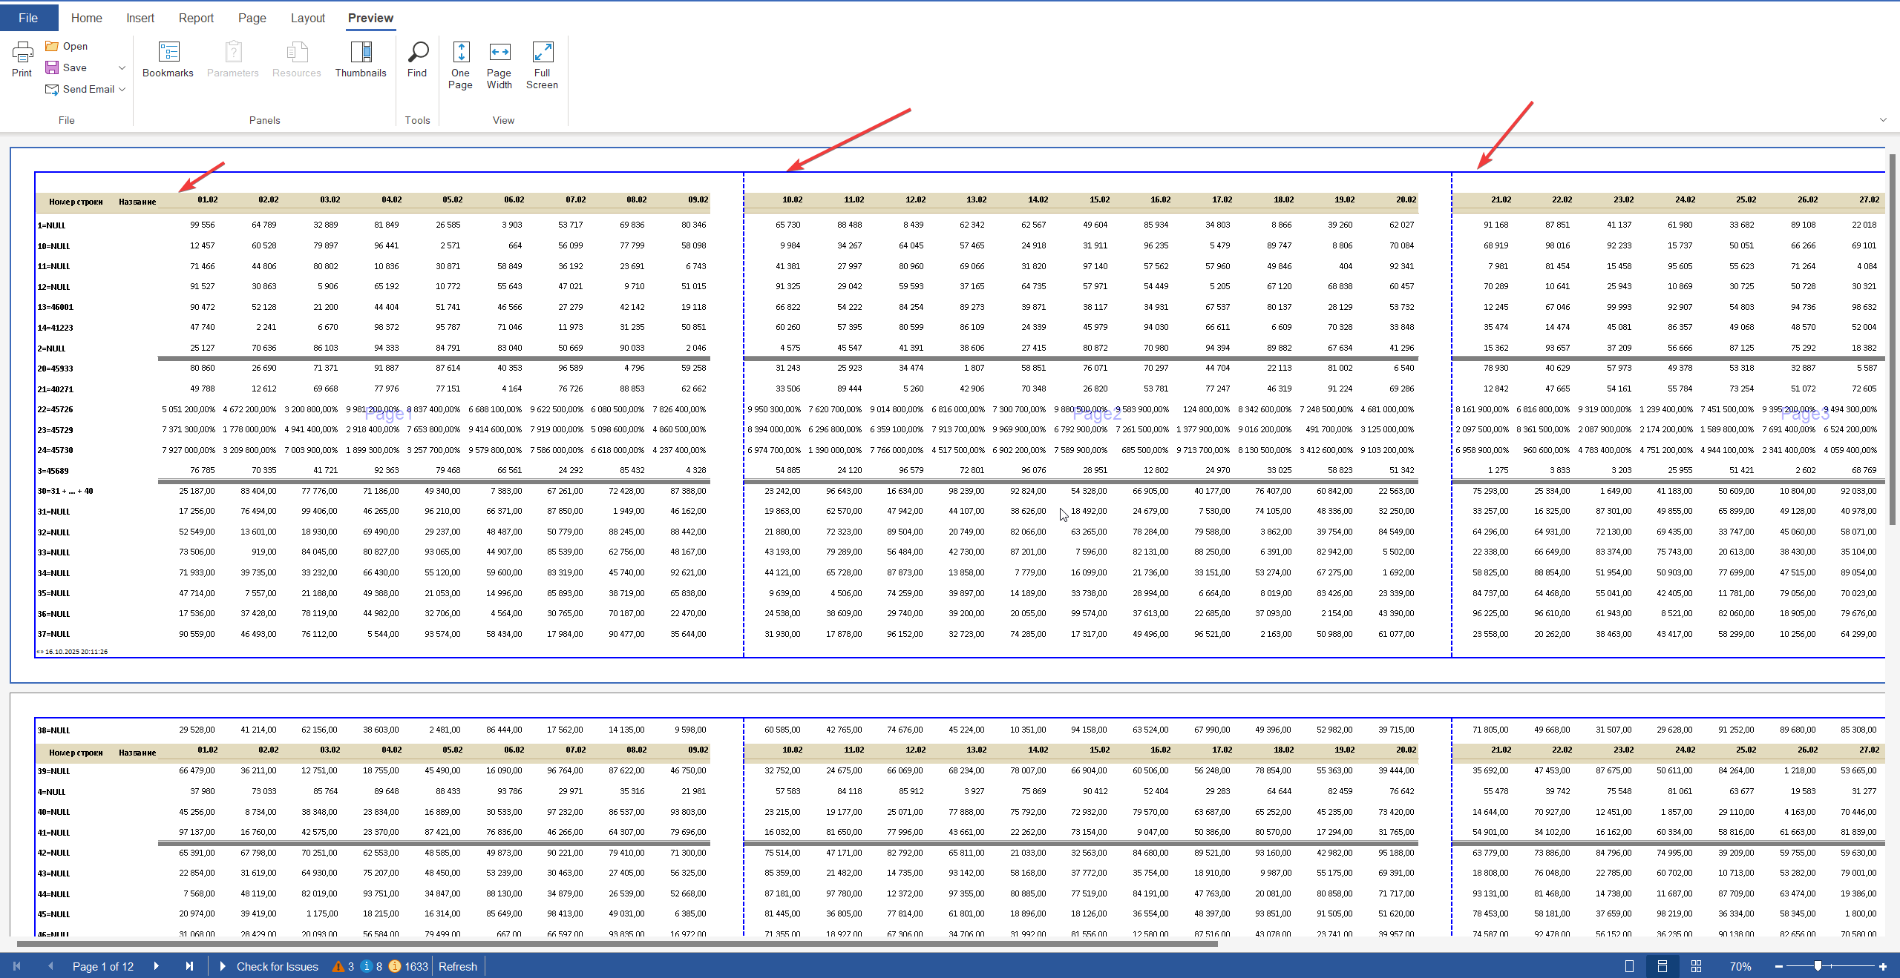Collapse the ribbon with chevron

point(1882,119)
